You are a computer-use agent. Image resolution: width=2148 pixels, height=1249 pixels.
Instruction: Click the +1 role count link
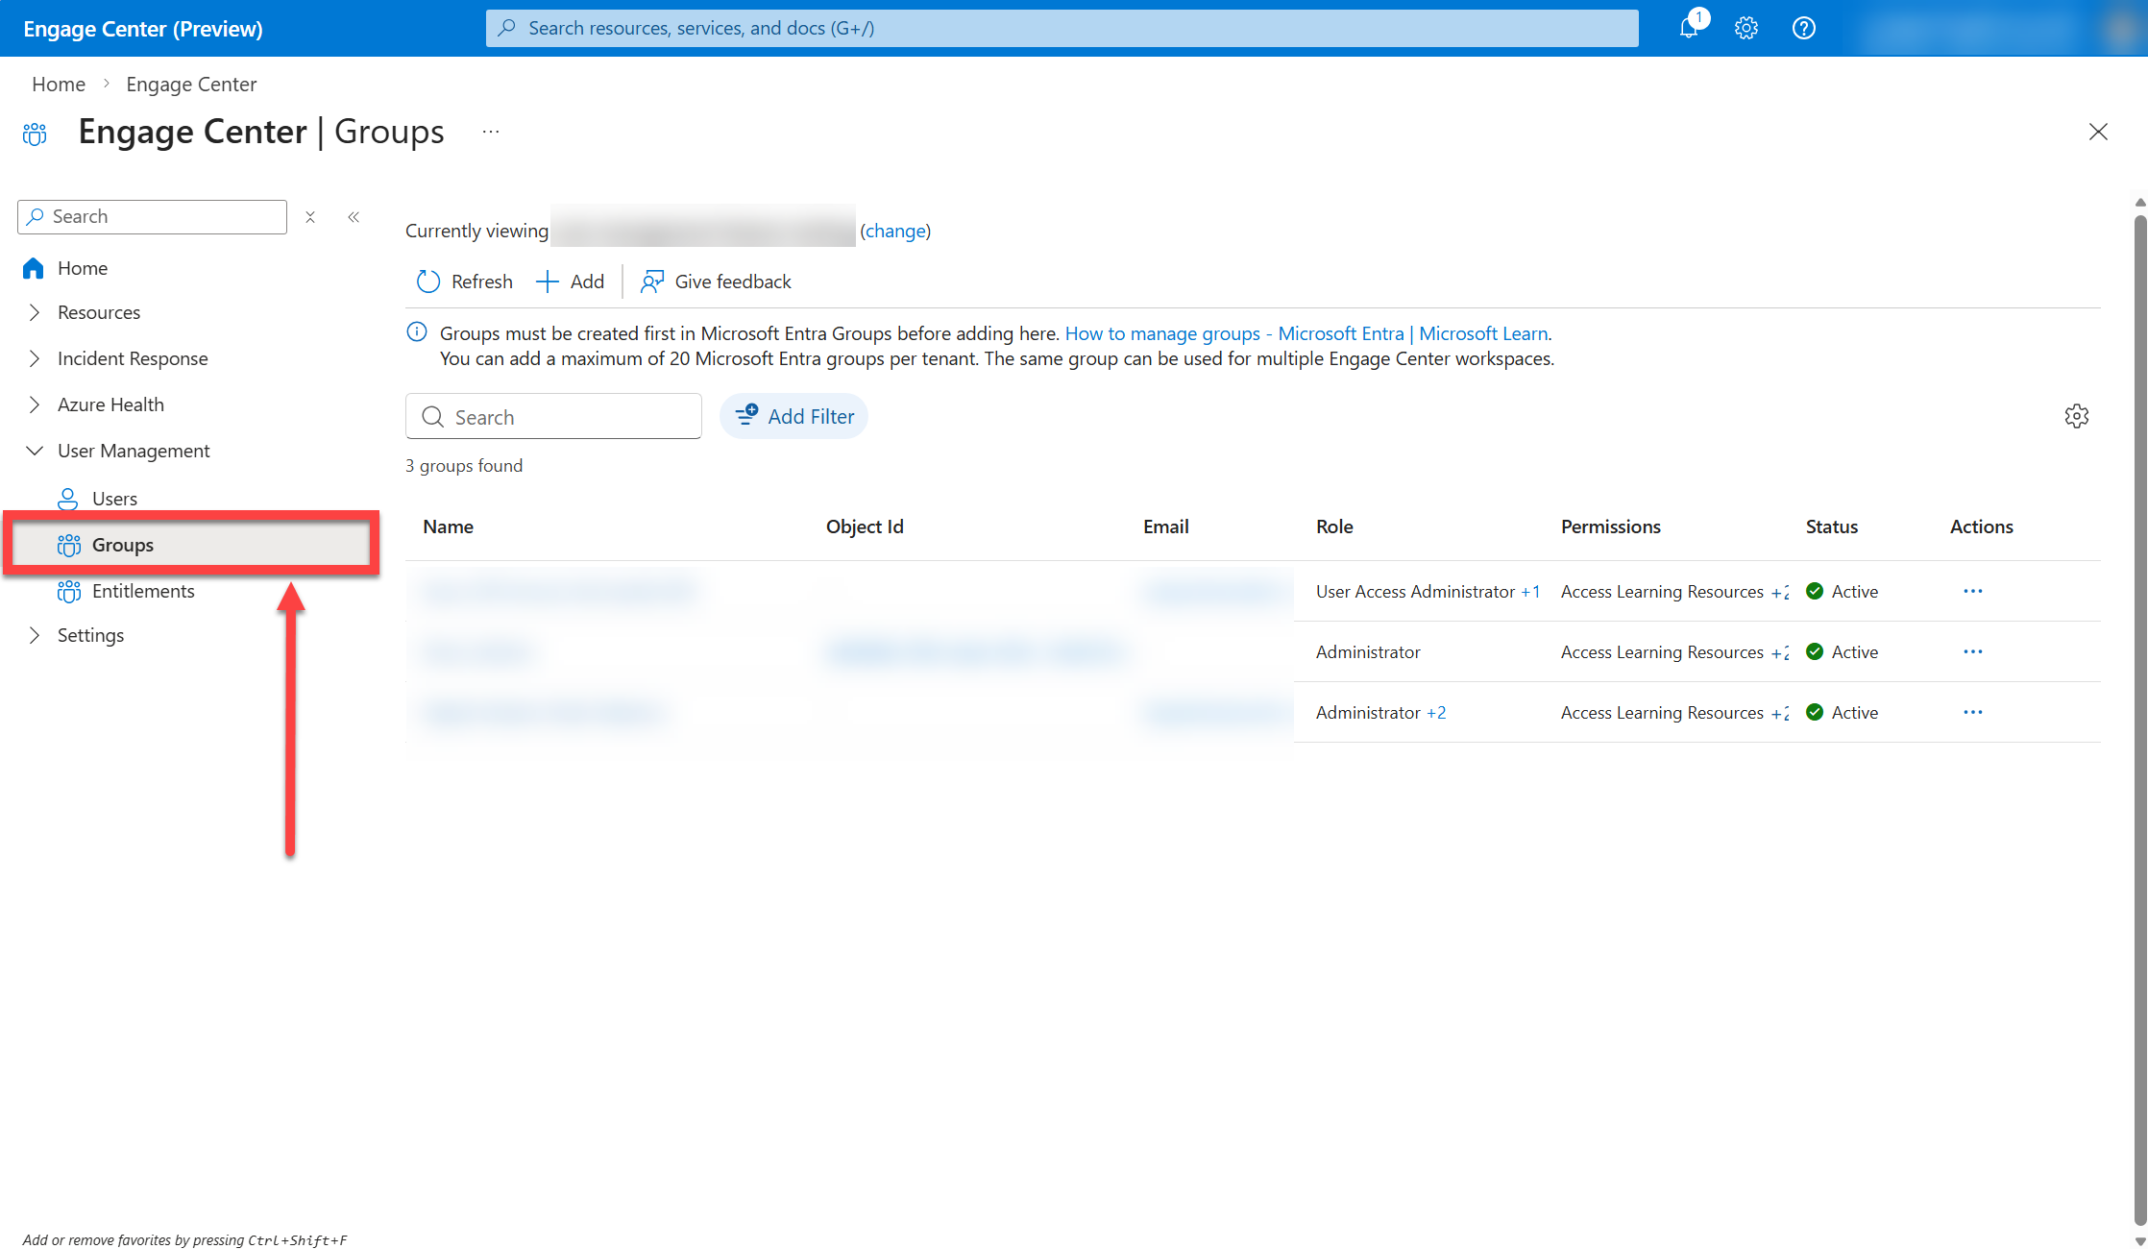[x=1531, y=592]
